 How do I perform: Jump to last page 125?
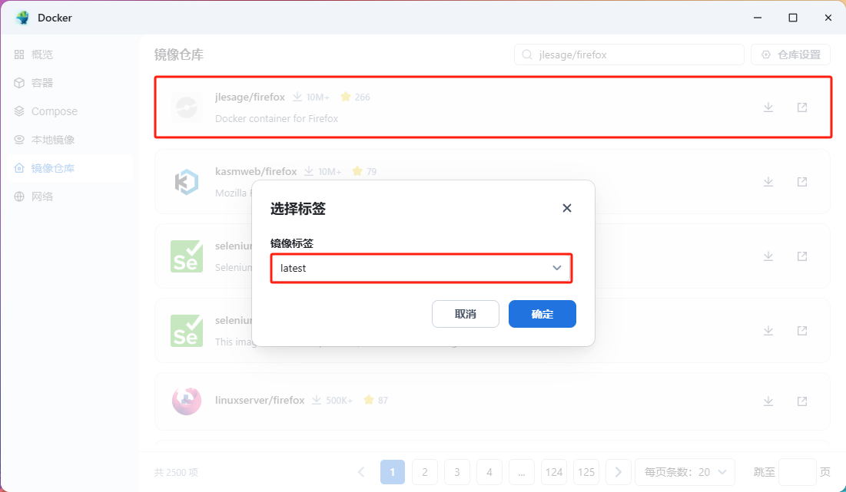tap(586, 472)
